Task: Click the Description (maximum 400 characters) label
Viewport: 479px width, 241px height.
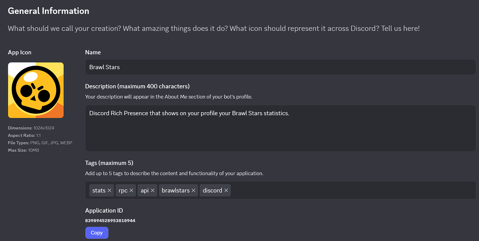Action: 137,86
